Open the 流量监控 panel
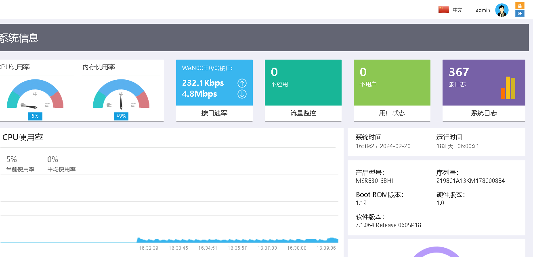533x257 pixels. [303, 113]
